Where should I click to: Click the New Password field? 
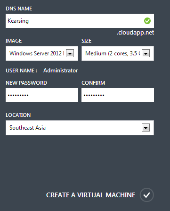point(42,95)
